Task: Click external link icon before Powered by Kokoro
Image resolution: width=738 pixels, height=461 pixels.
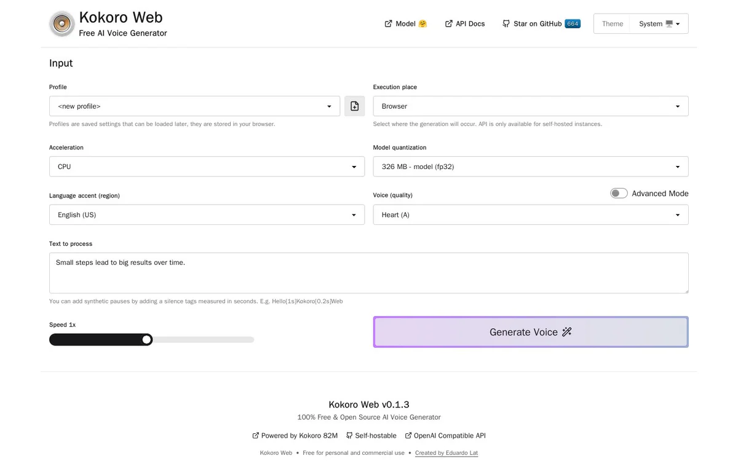Action: tap(256, 435)
